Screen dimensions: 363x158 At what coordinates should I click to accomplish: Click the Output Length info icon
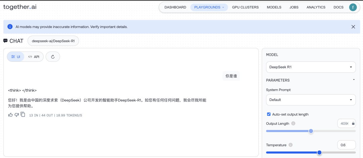pyautogui.click(x=293, y=123)
